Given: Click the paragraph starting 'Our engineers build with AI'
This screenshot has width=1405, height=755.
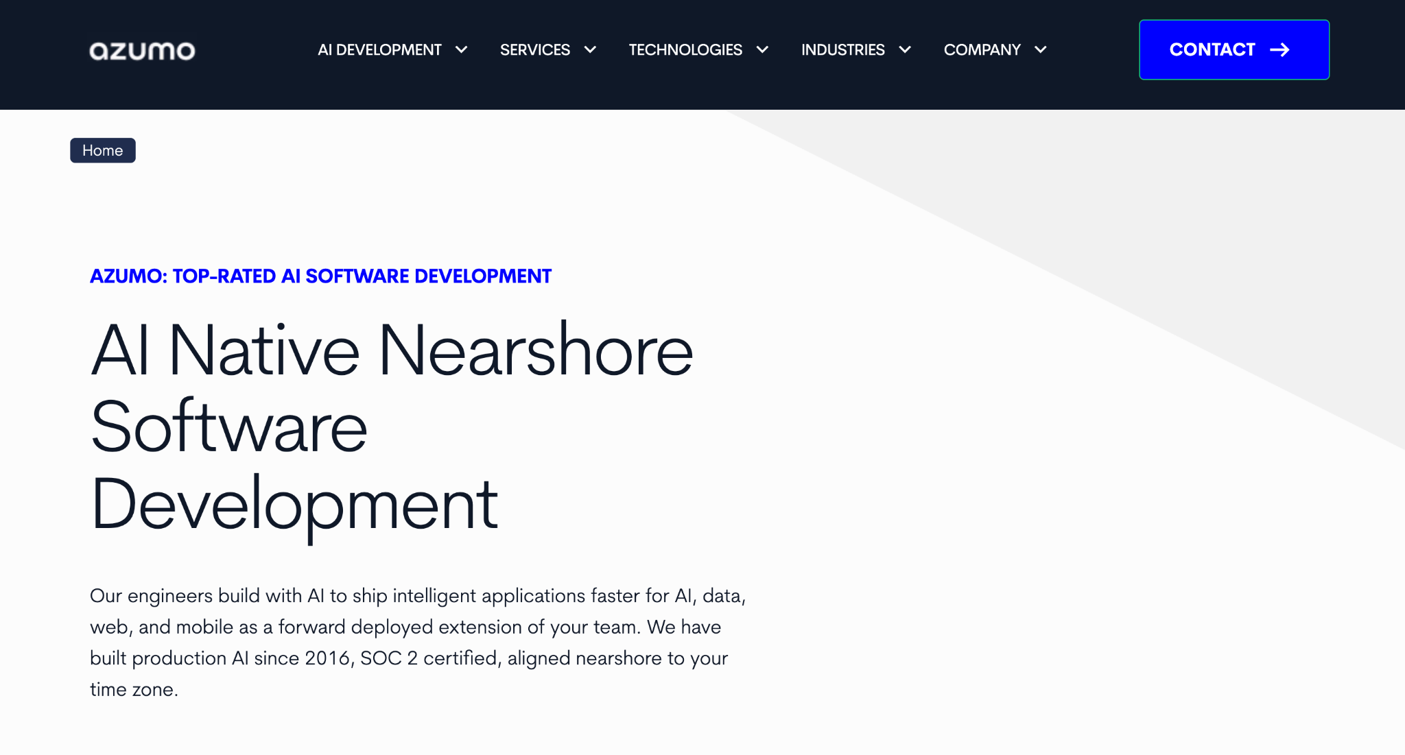Looking at the screenshot, I should 418,643.
